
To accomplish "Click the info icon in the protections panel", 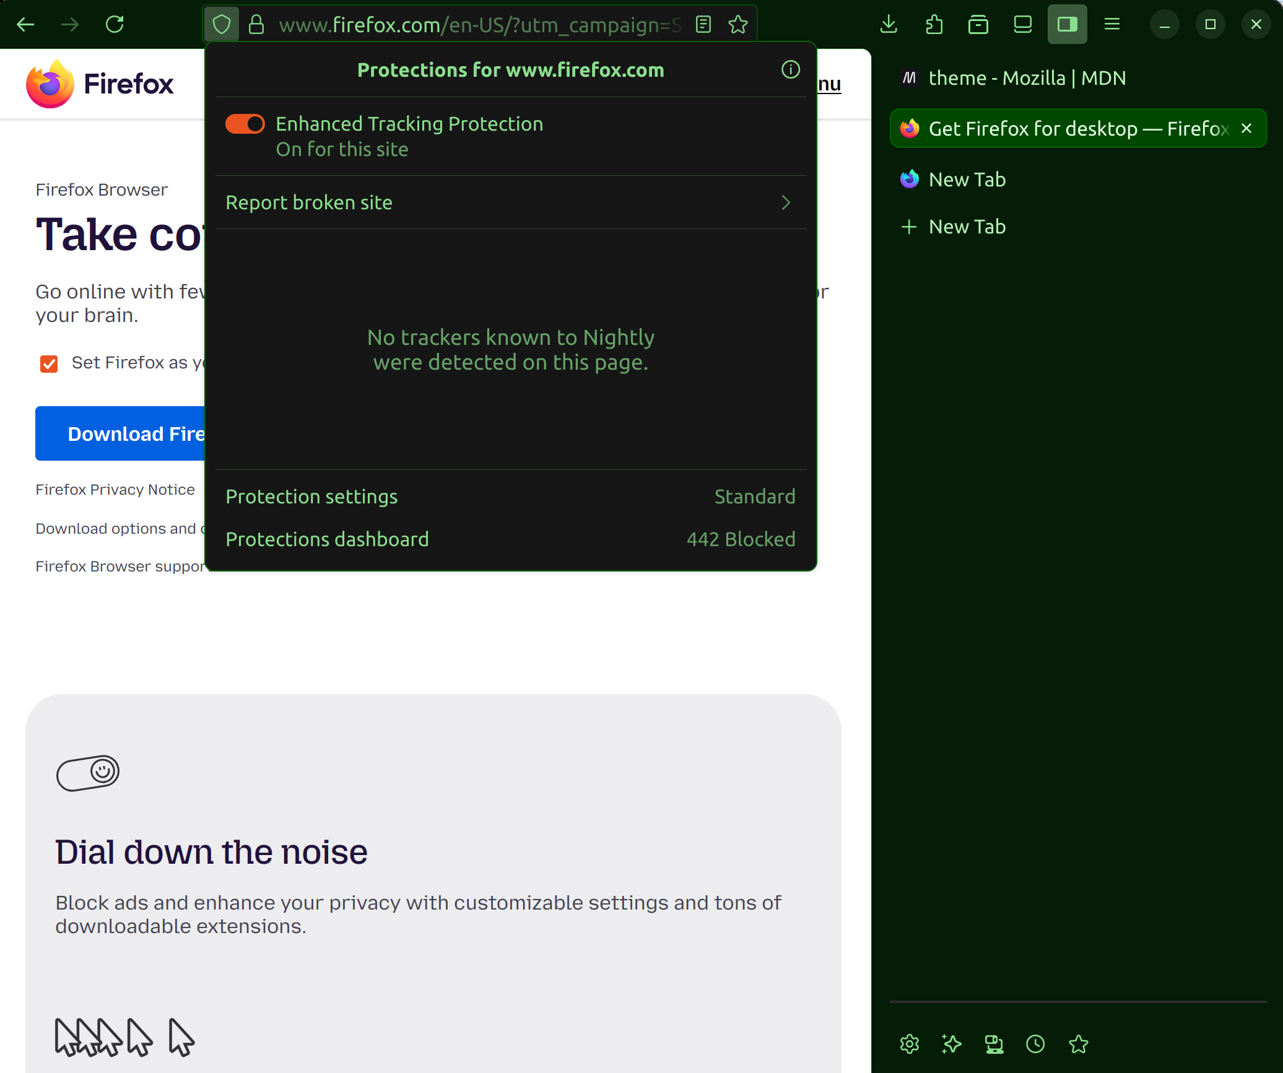I will (790, 69).
